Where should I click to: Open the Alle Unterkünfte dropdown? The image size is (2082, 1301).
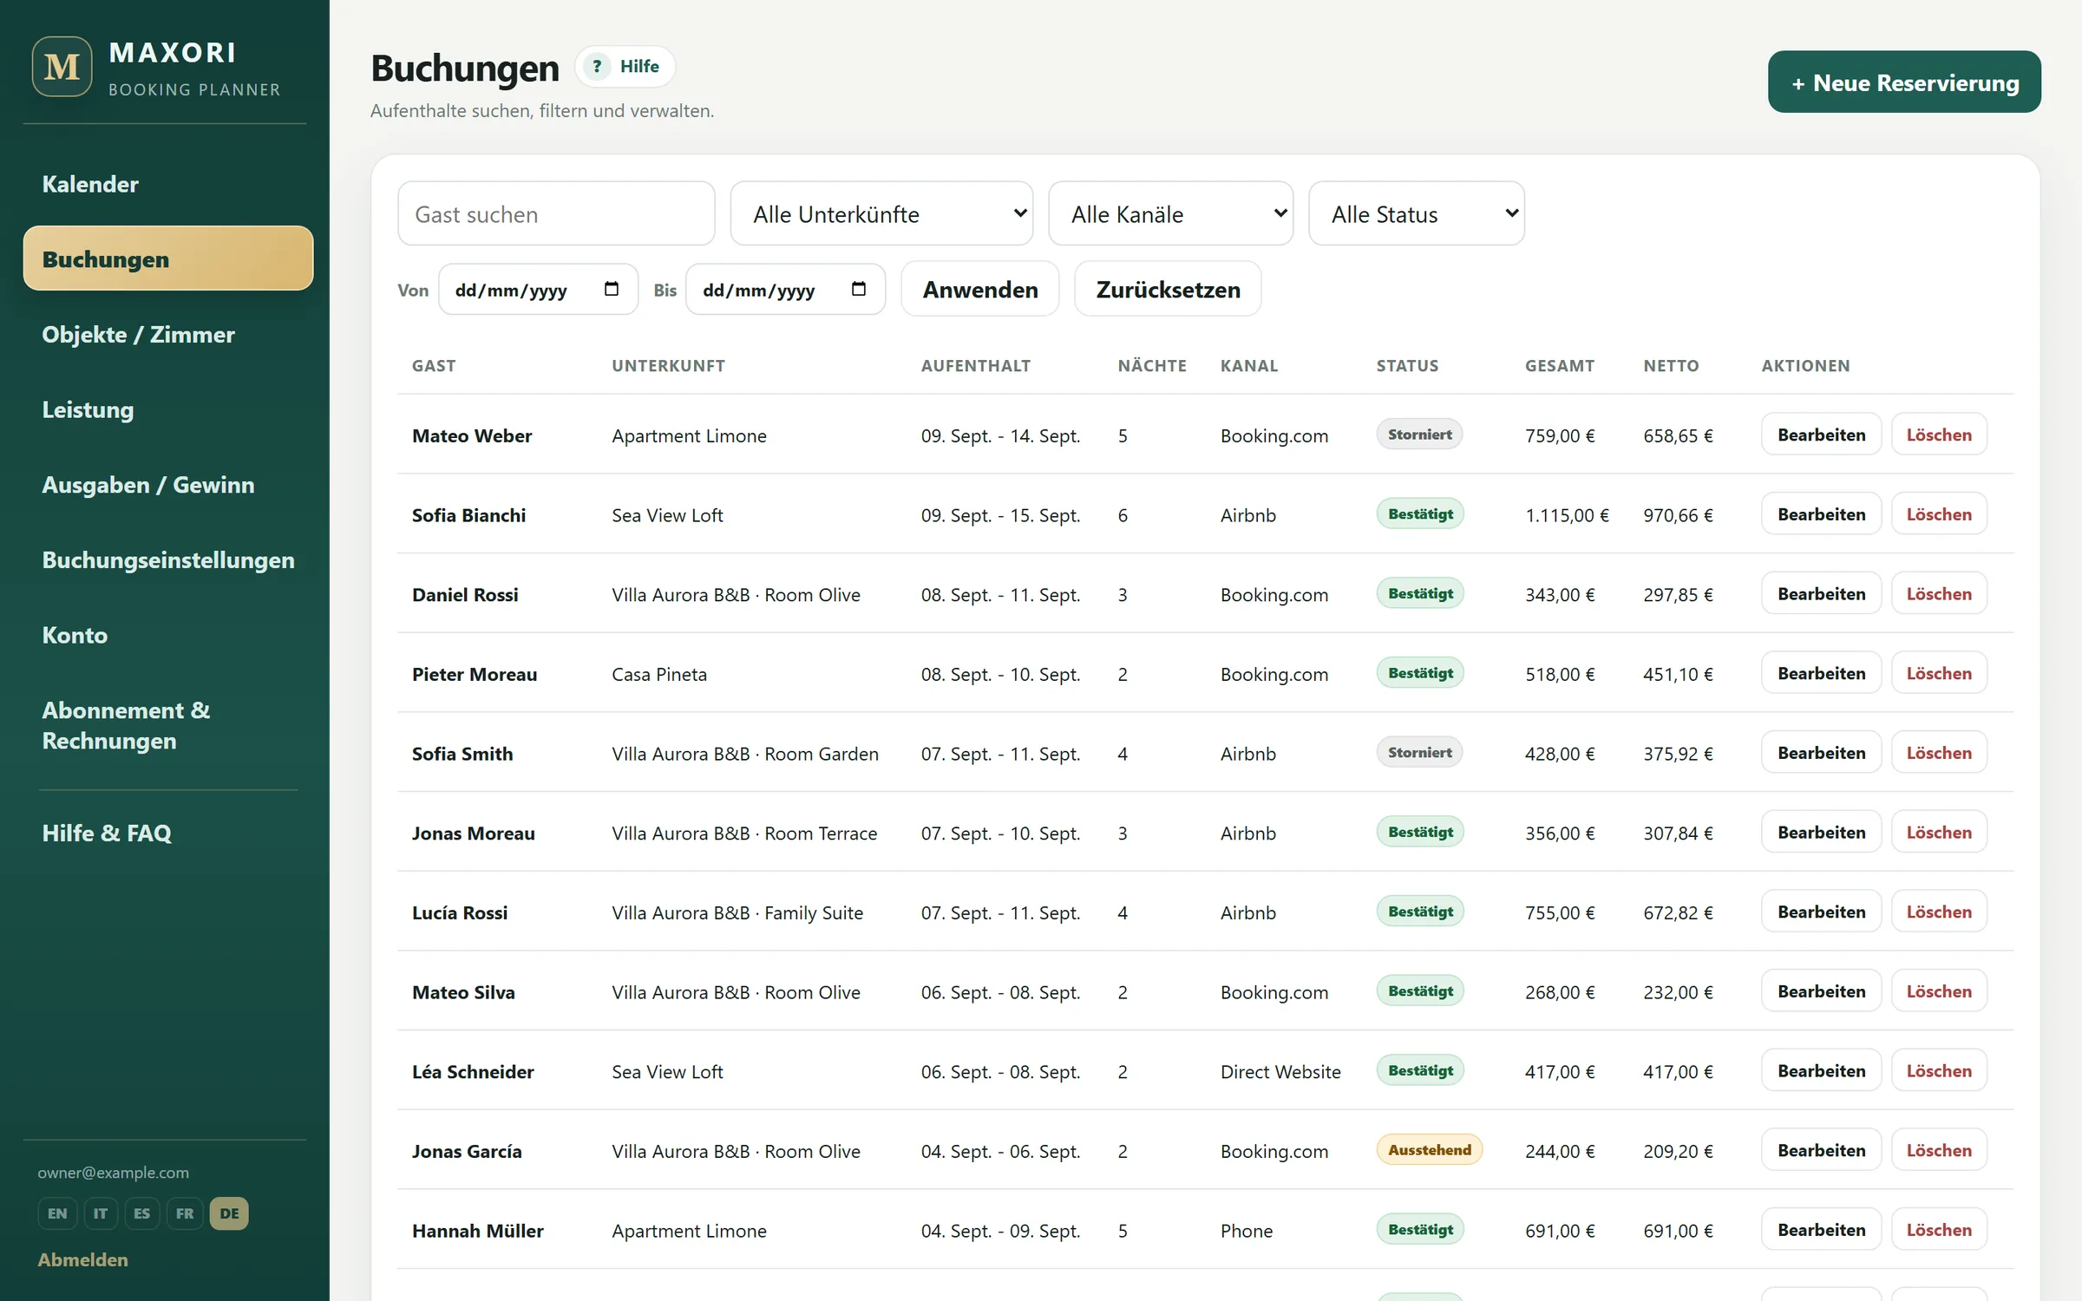point(881,213)
